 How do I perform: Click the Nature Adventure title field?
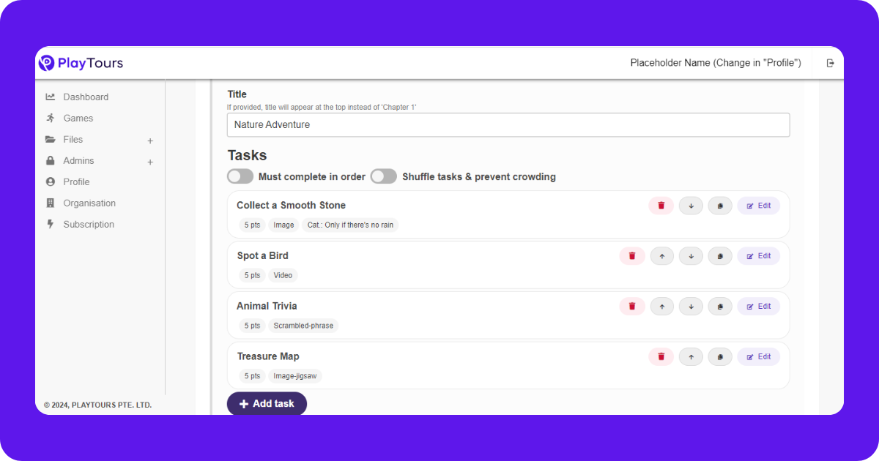(508, 125)
